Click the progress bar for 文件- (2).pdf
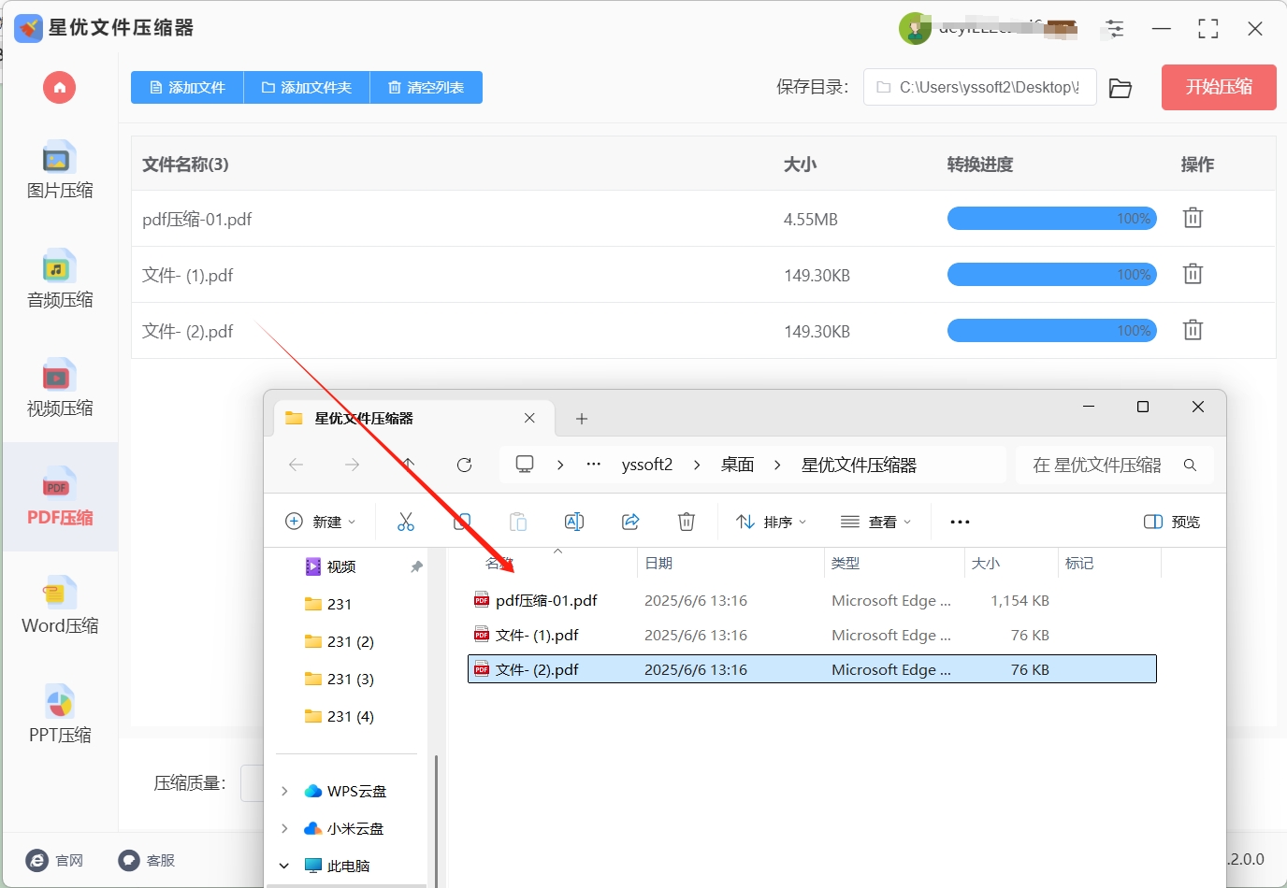1287x888 pixels. 1052,331
